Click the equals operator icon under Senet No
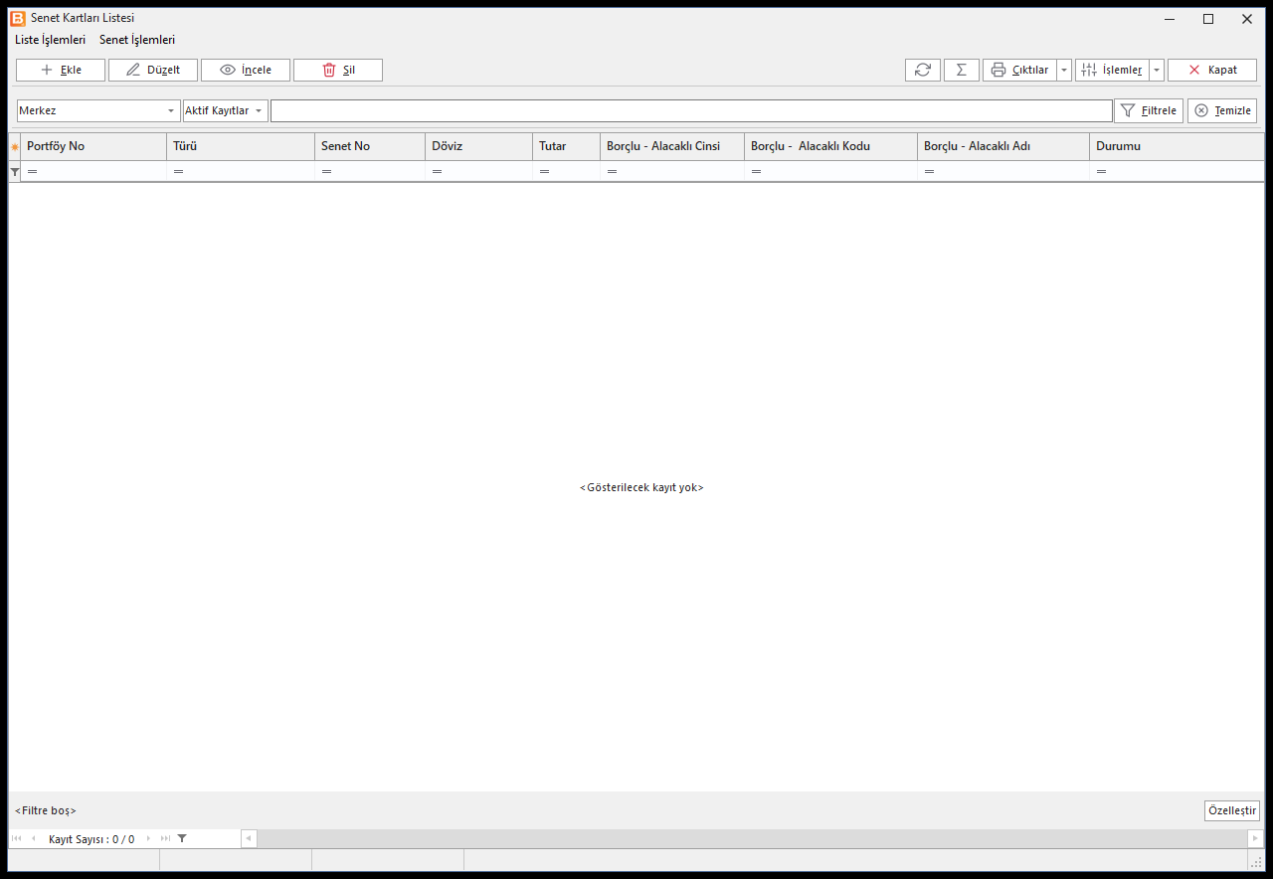Screen dimensions: 1273x879 tap(326, 172)
